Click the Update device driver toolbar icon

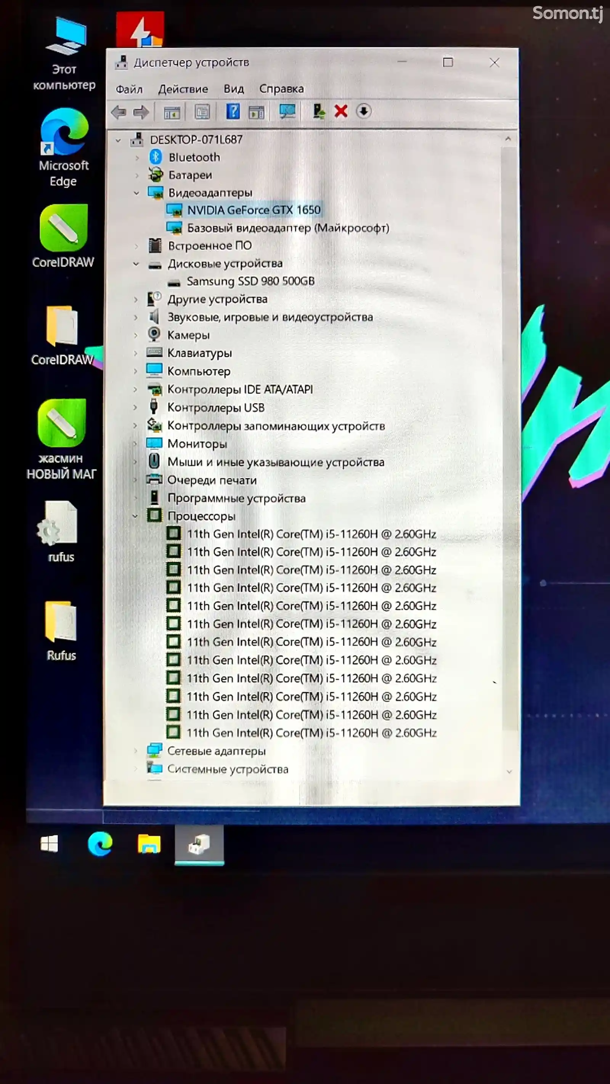coord(319,112)
